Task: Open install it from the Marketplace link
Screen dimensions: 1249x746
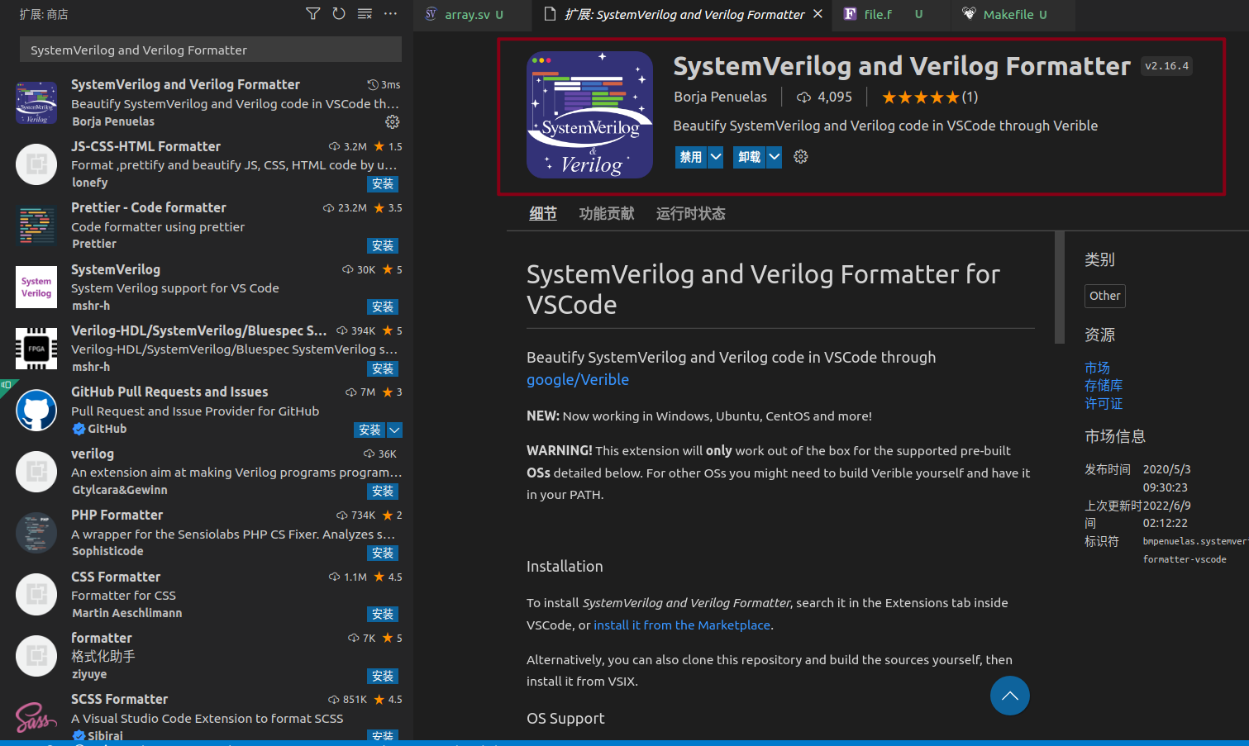Action: point(682,625)
